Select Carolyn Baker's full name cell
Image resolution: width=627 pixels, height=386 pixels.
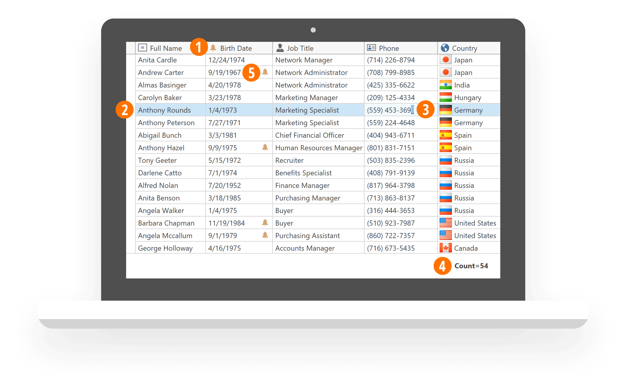(160, 97)
